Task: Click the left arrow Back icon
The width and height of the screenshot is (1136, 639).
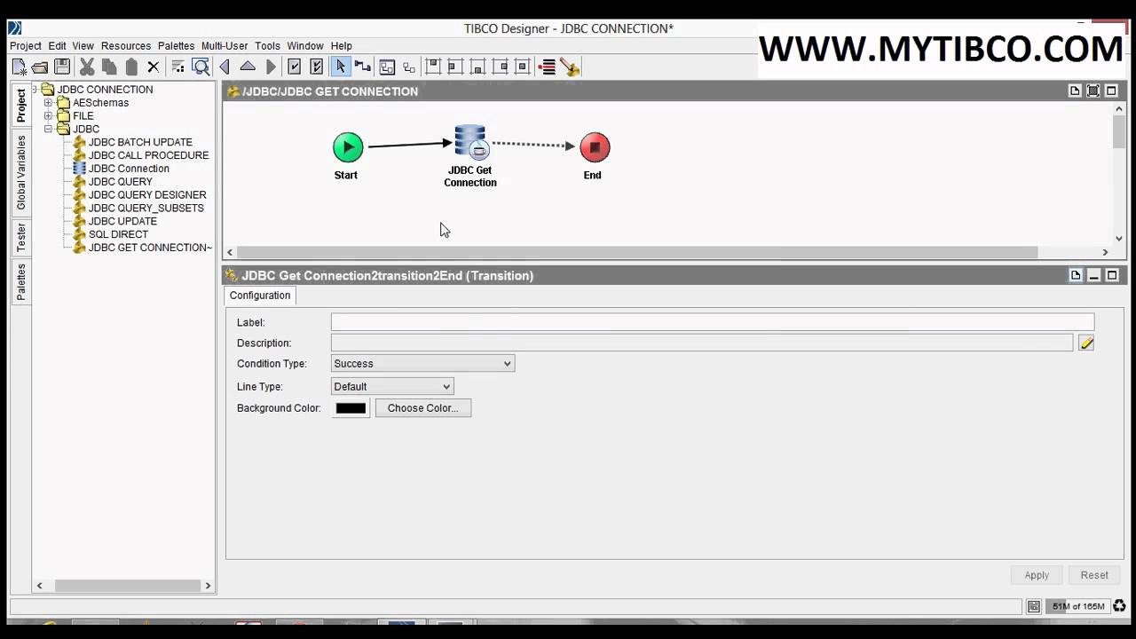Action: coord(225,67)
